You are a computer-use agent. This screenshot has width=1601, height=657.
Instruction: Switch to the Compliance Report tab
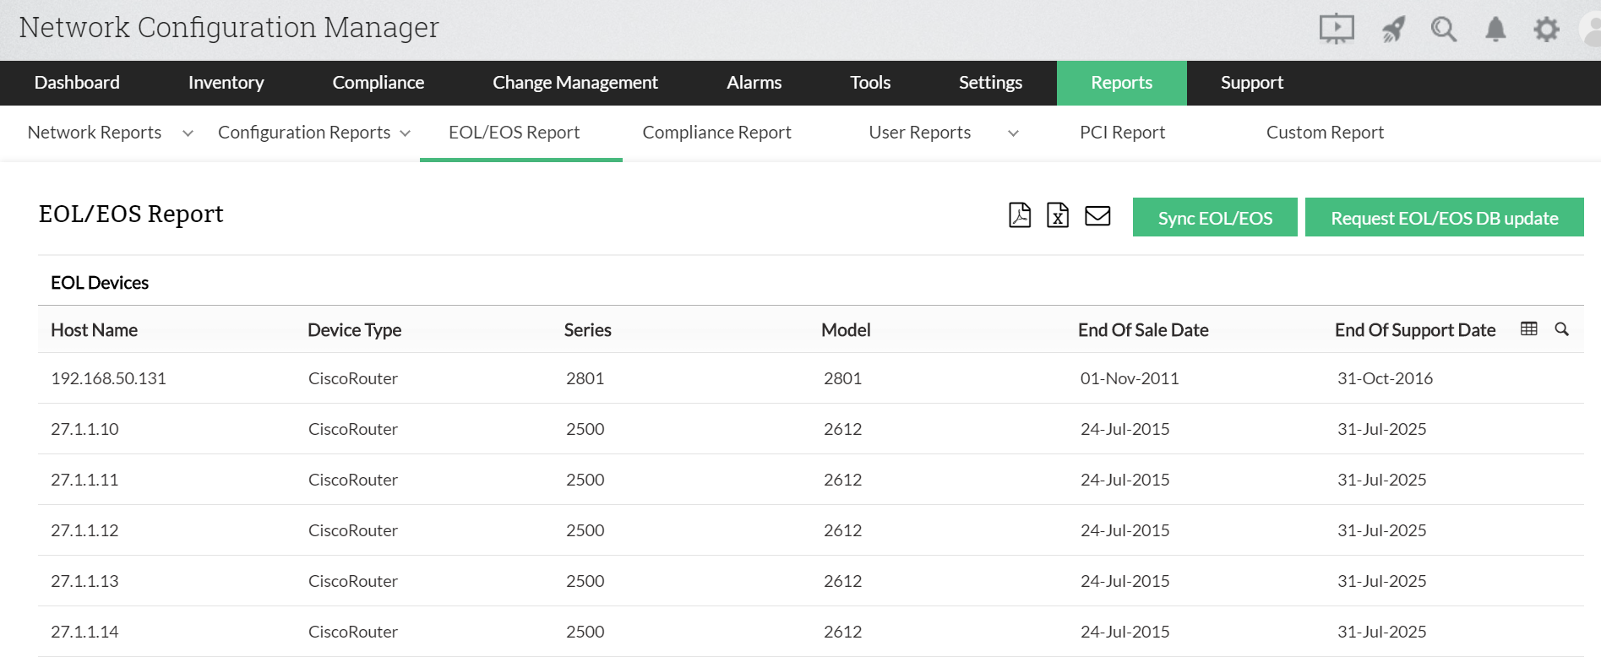(716, 133)
